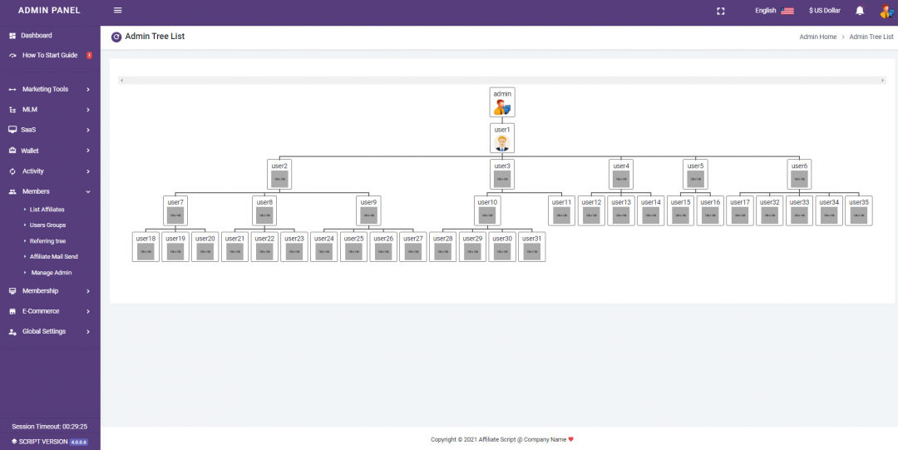Click the Members people icon
The height and width of the screenshot is (450, 898).
12,191
